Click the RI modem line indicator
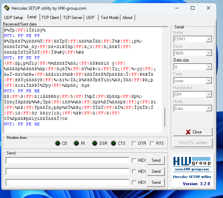This screenshot has height=198, width=223. [77, 143]
